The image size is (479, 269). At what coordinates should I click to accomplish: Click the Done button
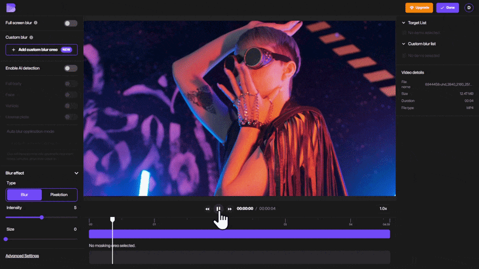[447, 8]
